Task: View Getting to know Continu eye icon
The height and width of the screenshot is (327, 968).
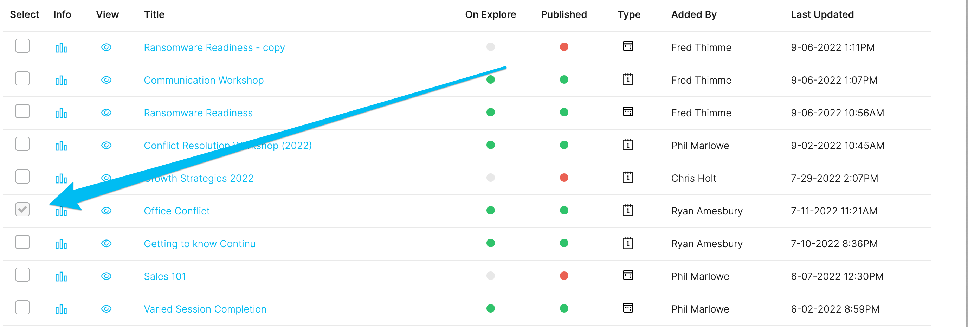Action: [x=107, y=244]
